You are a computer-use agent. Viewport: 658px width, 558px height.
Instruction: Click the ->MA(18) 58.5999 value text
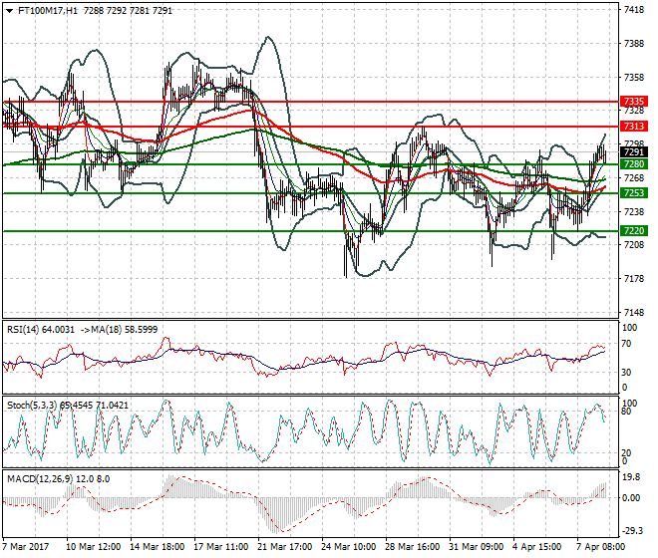pos(119,330)
